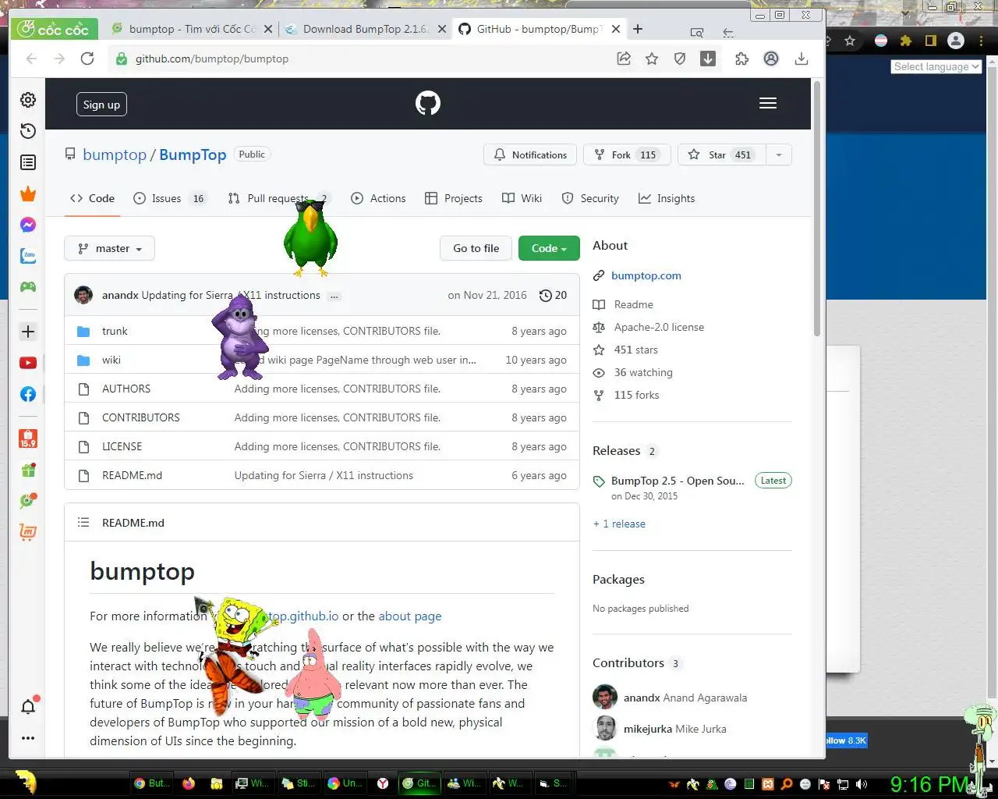Open the green gift sidebar icon
998x799 pixels.
pos(28,471)
